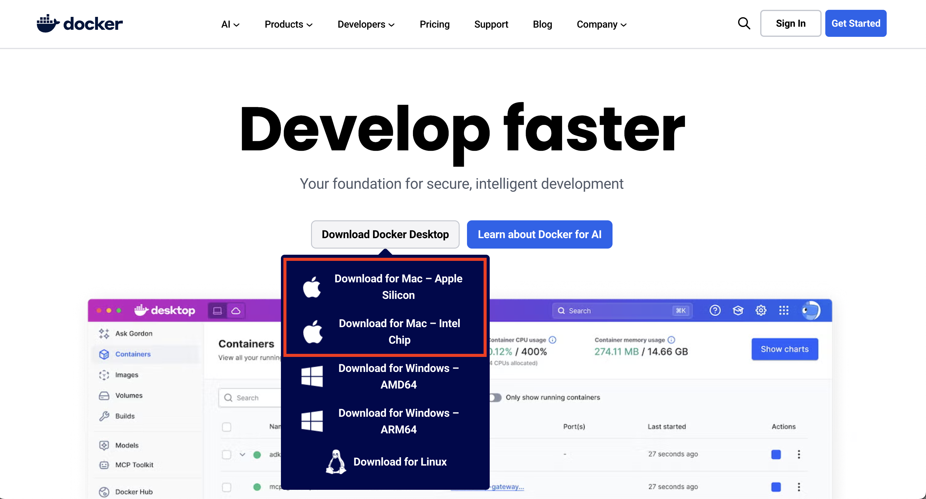Select the laptop local-mode icon in preview

coord(217,311)
